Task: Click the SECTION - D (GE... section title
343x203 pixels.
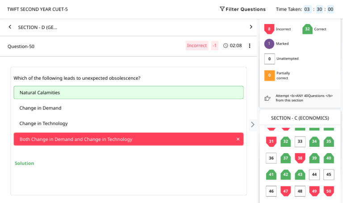Action: [x=38, y=27]
